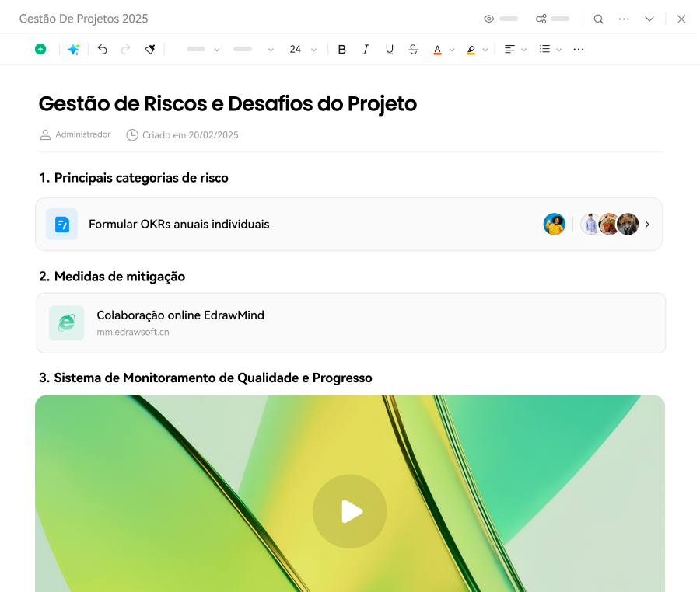The width and height of the screenshot is (700, 592).
Task: Toggle bold formatting
Action: [341, 49]
